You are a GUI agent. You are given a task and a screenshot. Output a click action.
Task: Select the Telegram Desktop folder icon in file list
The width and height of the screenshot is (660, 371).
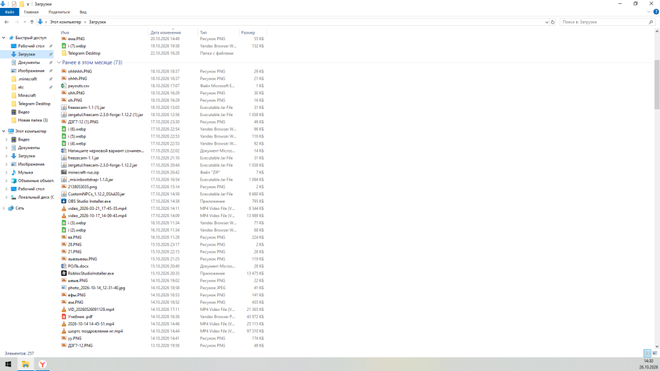pyautogui.click(x=64, y=53)
